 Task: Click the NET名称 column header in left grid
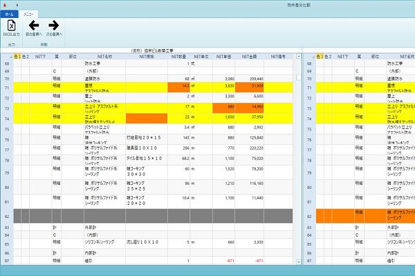[x=104, y=57]
